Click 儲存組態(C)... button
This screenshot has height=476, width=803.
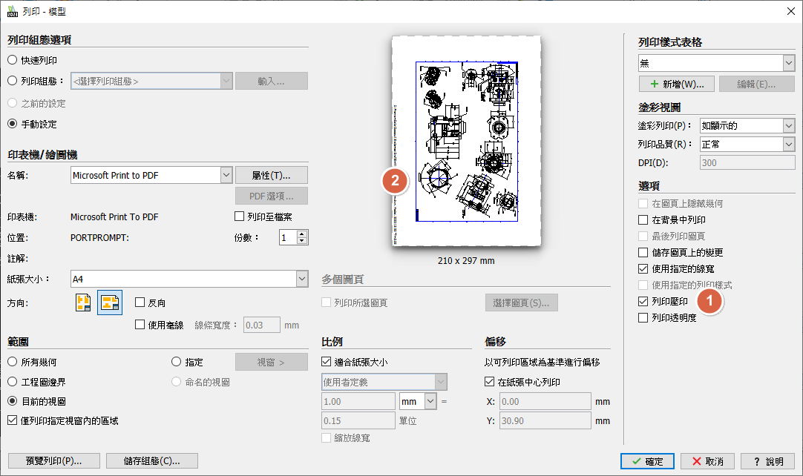click(x=152, y=460)
